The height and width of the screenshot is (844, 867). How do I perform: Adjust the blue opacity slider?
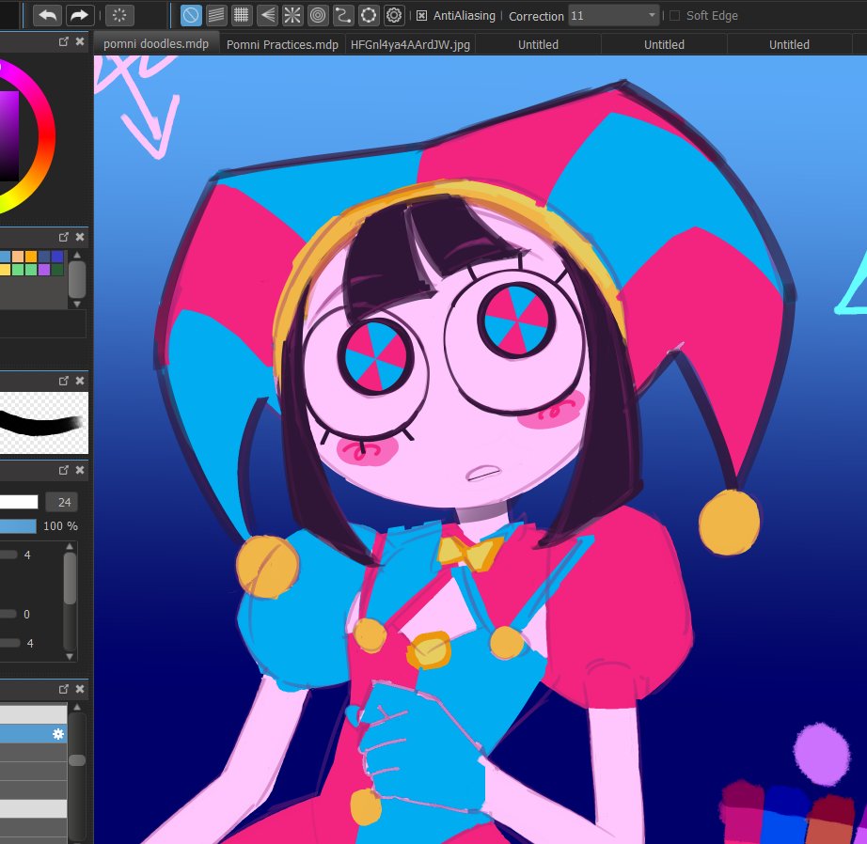[18, 525]
